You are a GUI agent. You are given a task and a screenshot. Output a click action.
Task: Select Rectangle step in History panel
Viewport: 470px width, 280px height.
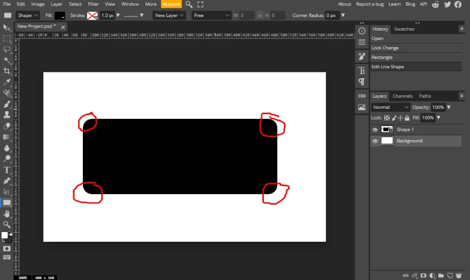pos(382,58)
